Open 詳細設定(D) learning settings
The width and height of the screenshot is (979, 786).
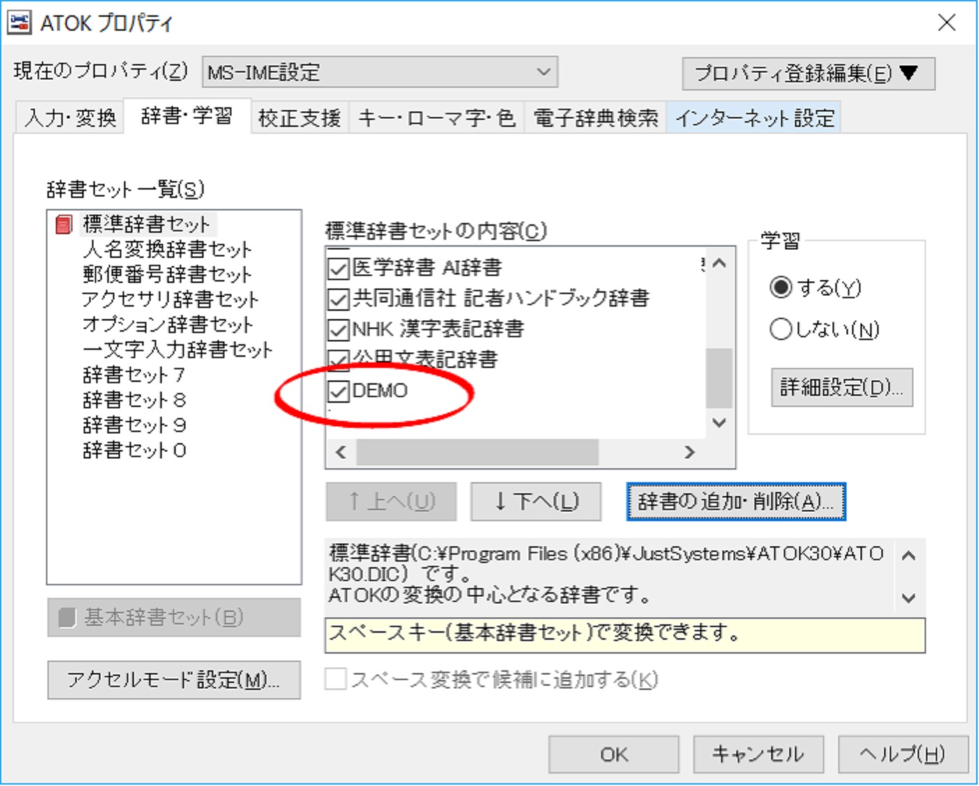[x=842, y=387]
